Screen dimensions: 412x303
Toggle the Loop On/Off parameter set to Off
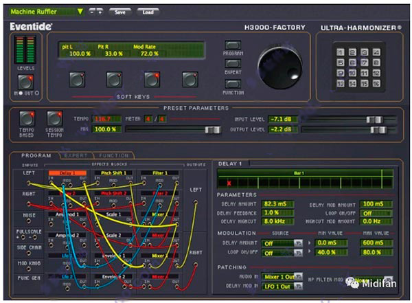pyautogui.click(x=376, y=213)
